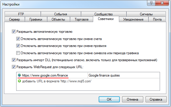The height and width of the screenshot is (107, 171).
Task: Open the Торговля tab
Action: coord(82,19)
